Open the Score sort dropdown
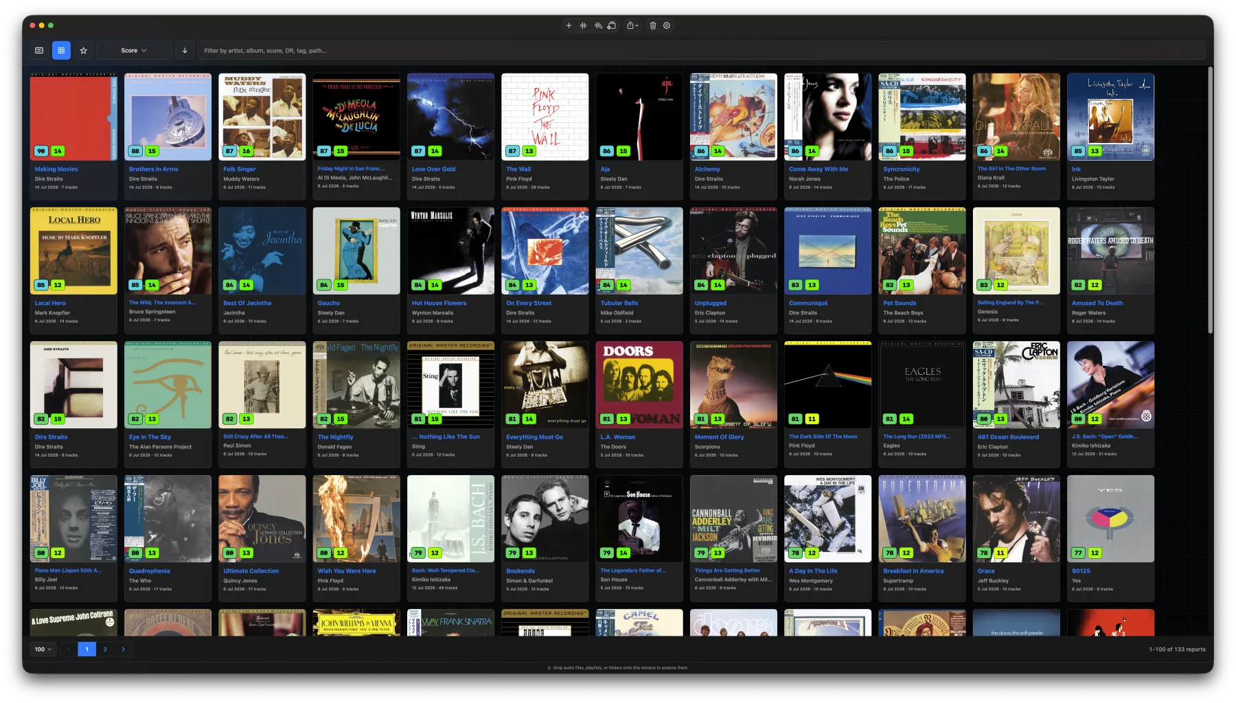 134,50
